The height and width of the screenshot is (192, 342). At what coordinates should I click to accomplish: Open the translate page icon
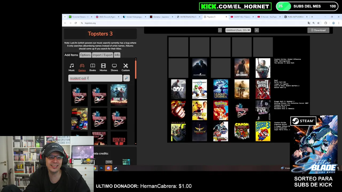309,23
